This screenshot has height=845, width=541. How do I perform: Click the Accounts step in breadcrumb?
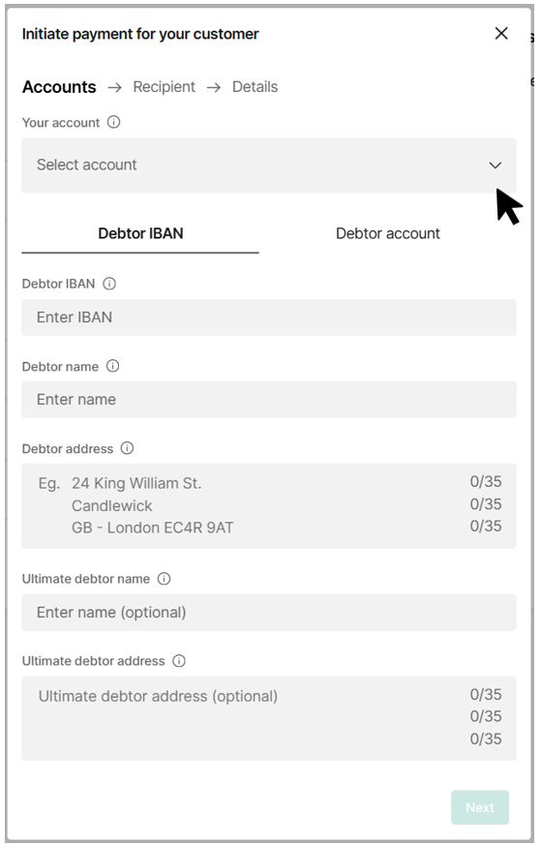click(59, 87)
